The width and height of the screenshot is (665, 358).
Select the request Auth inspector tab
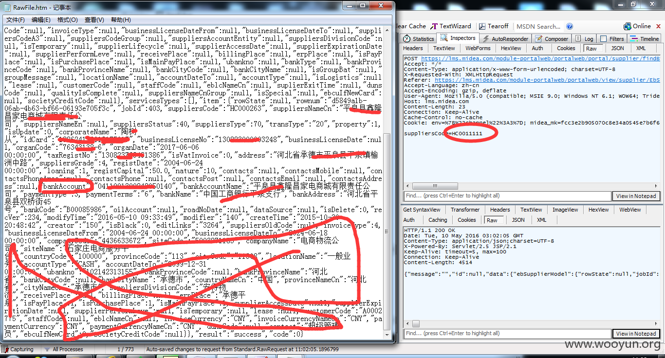(x=537, y=48)
